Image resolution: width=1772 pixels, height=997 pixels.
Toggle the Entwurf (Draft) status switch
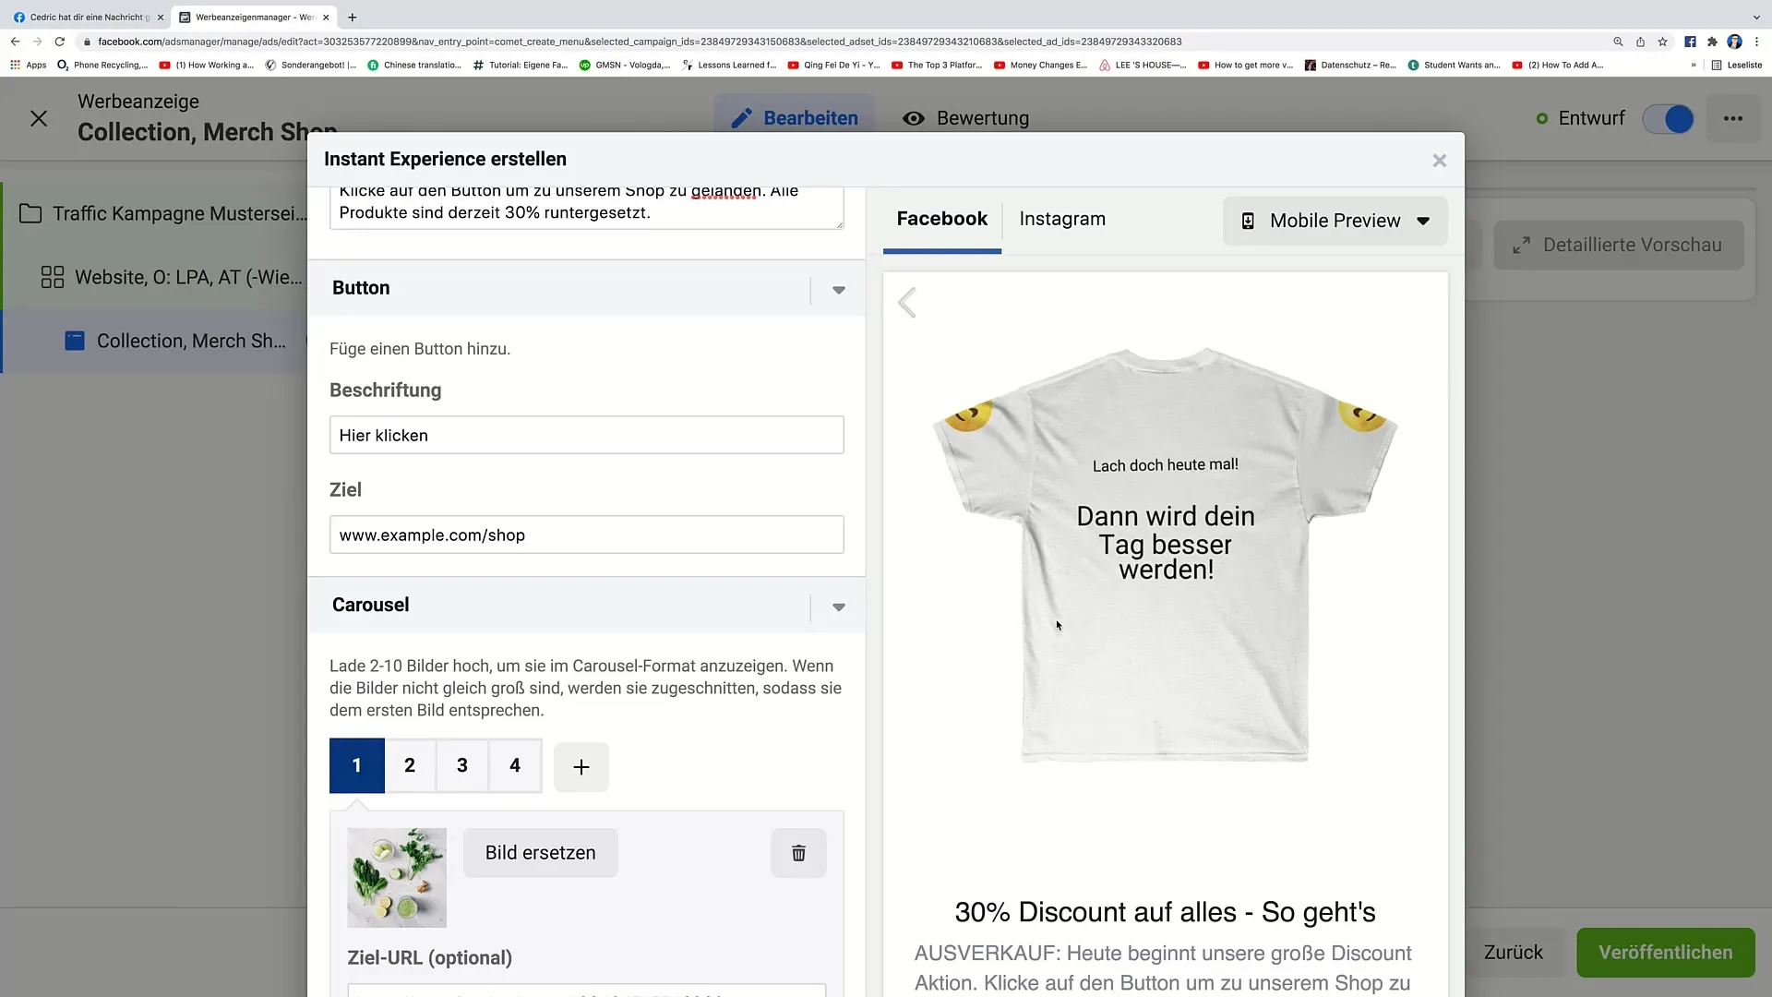tap(1677, 118)
